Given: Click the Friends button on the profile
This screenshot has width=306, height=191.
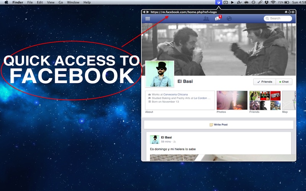Looking at the screenshot, I should [x=265, y=82].
